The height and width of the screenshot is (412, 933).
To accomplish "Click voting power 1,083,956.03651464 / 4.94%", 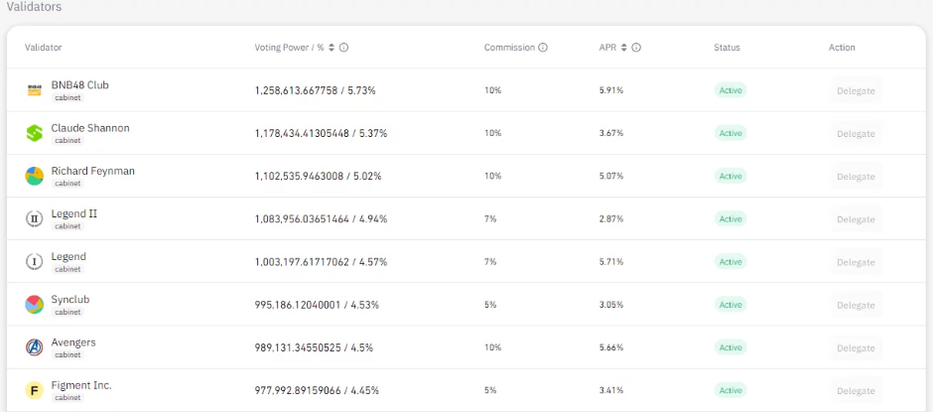I will [321, 219].
